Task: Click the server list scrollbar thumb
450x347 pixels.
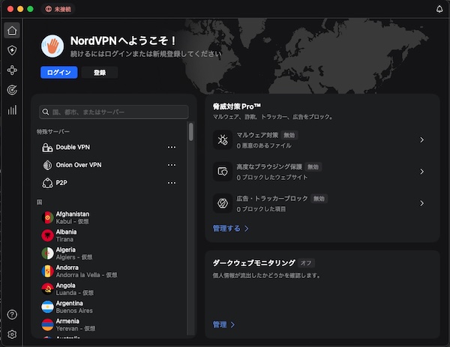Action: click(x=190, y=132)
